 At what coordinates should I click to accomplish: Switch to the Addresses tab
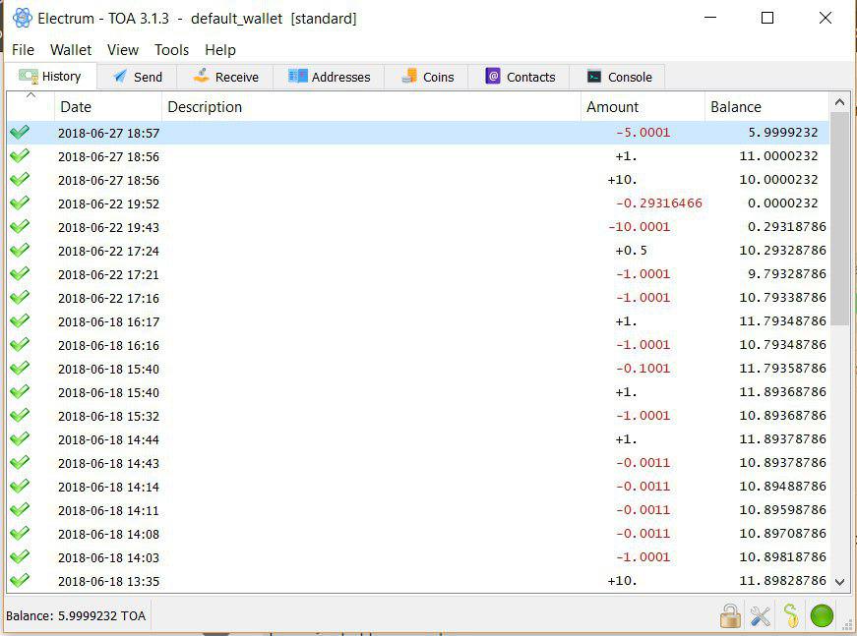329,77
